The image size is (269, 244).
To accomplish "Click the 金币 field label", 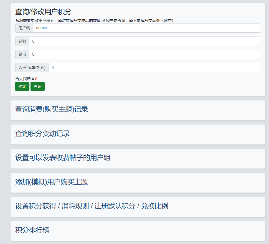I will point(22,54).
